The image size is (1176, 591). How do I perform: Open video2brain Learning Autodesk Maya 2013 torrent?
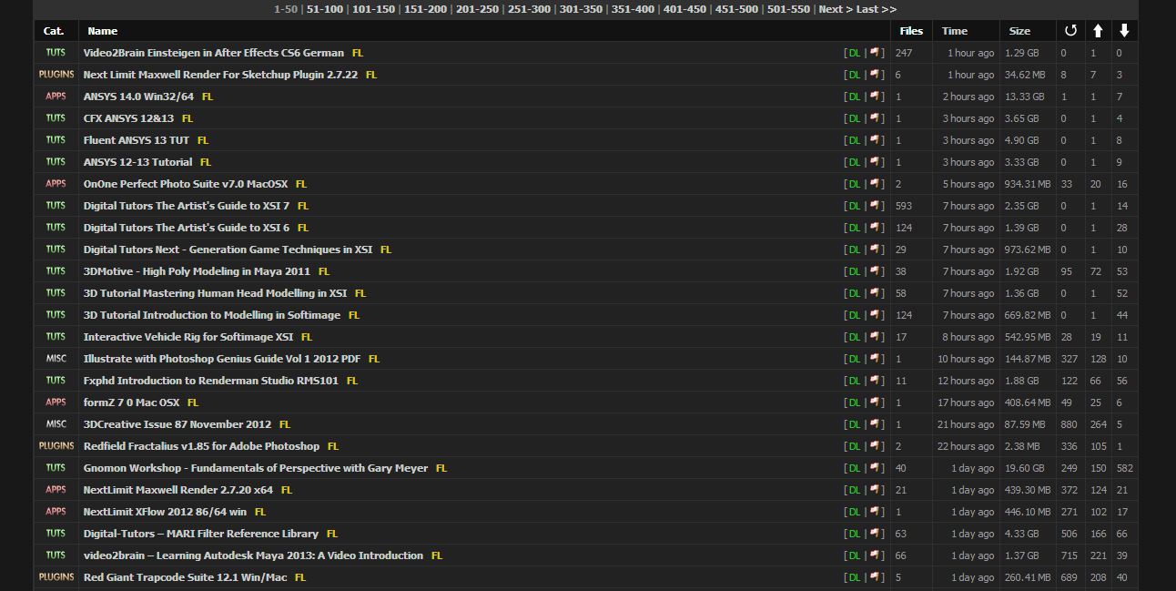coord(253,555)
